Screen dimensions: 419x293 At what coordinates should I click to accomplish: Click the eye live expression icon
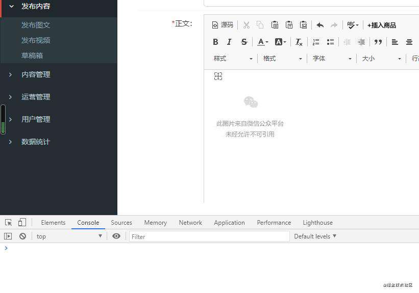click(116, 236)
